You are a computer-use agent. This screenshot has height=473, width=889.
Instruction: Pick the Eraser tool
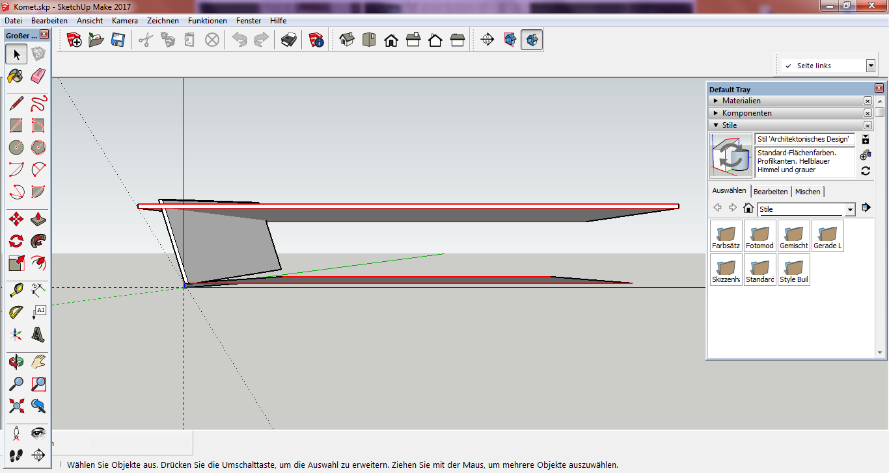point(38,76)
